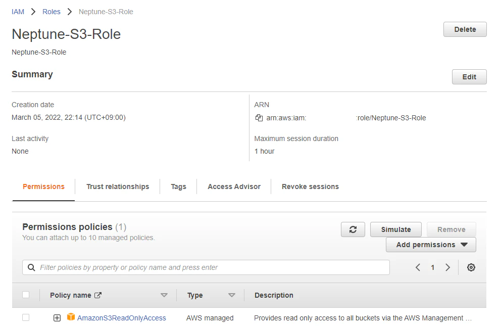
Task: Click the Simulate button
Action: point(396,229)
